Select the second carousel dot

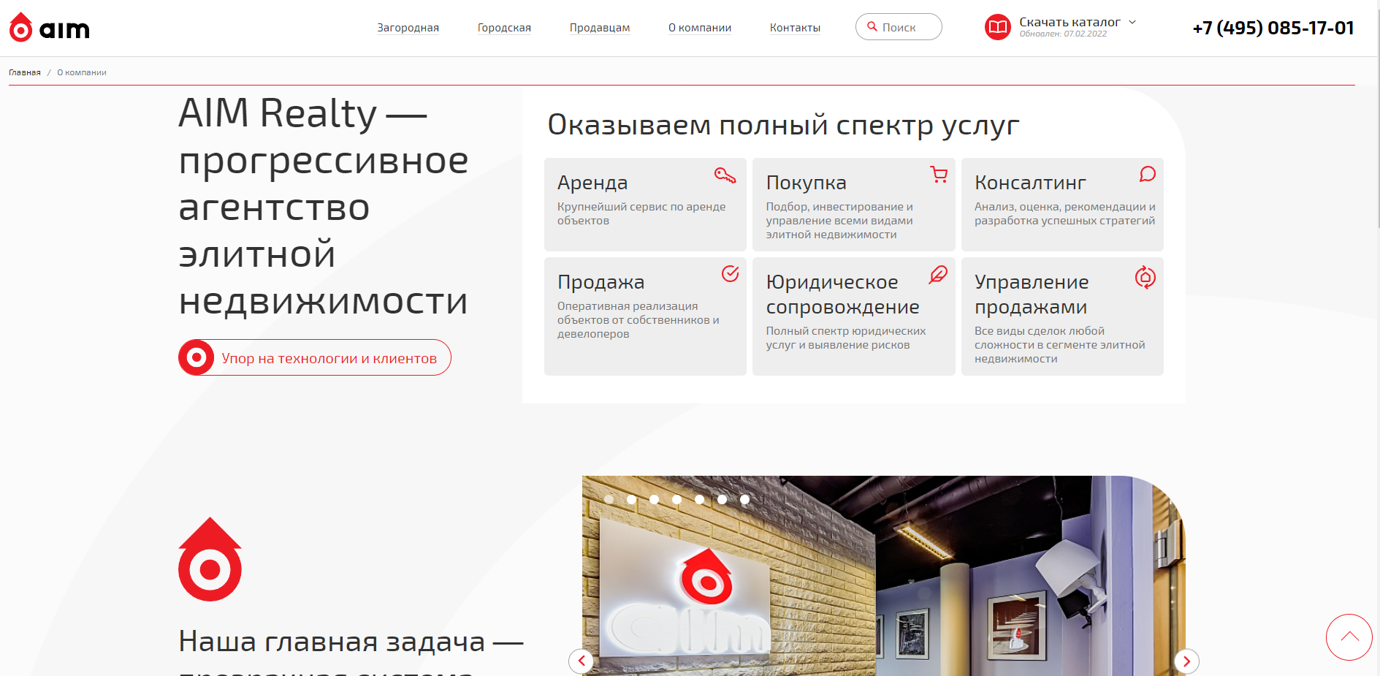pyautogui.click(x=631, y=499)
